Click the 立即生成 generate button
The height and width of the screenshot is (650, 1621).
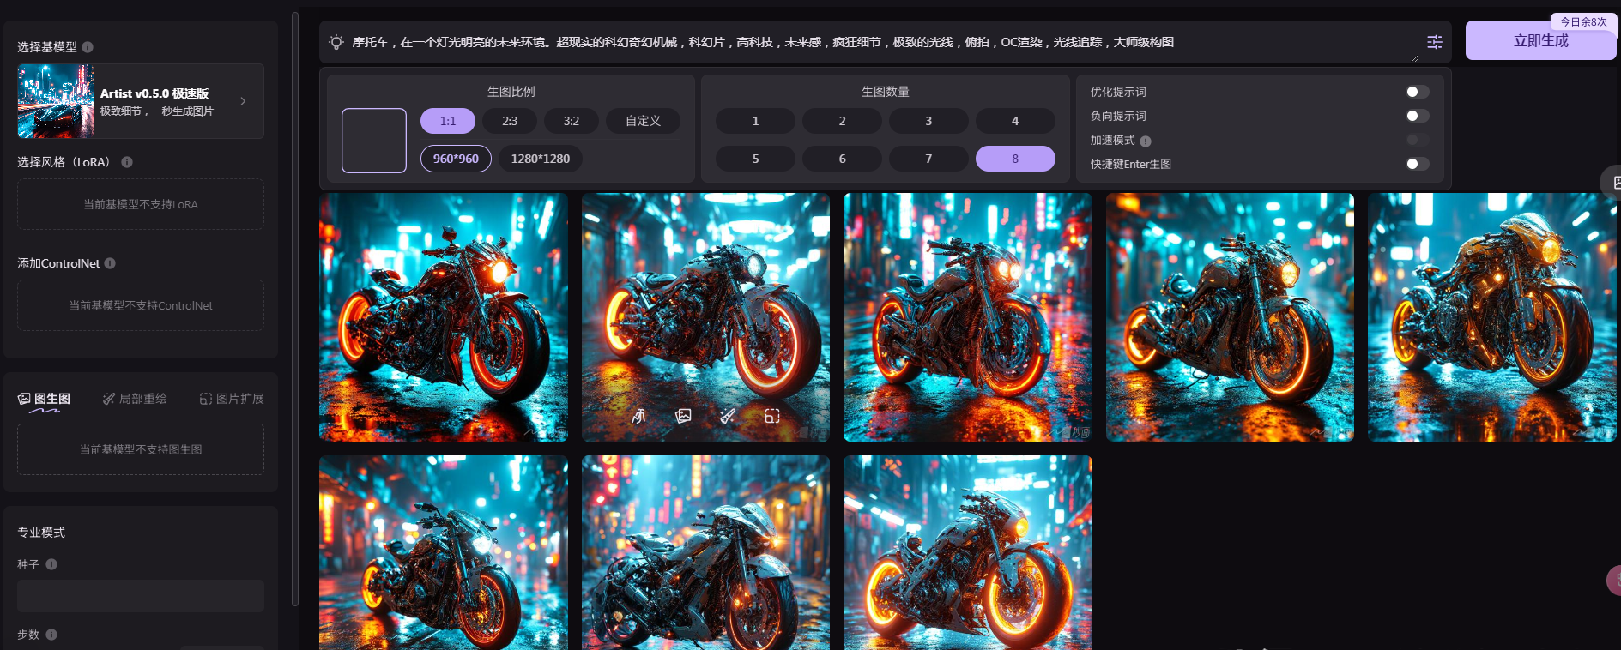tap(1540, 40)
